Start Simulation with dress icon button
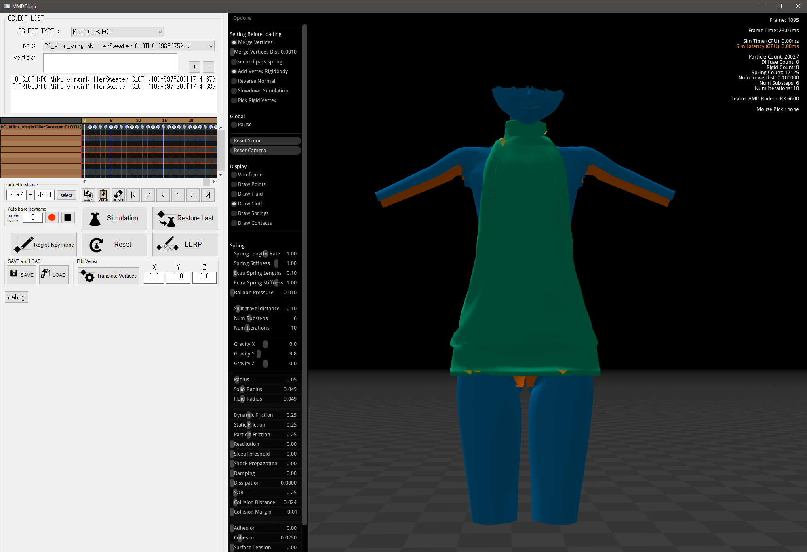This screenshot has width=807, height=552. point(114,218)
